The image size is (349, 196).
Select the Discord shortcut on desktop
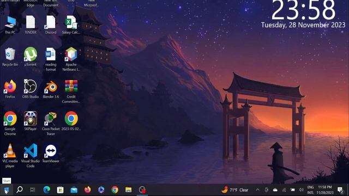51,25
